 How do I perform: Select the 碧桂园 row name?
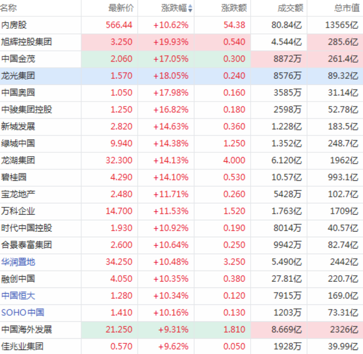(14, 177)
